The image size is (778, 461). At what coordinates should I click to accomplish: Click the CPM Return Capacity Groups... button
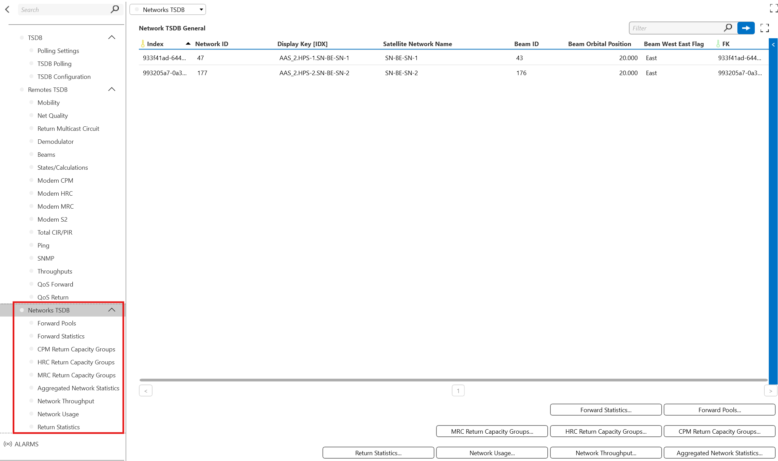[x=720, y=431]
